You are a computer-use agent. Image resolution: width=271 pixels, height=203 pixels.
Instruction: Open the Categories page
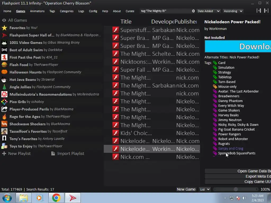(x=66, y=11)
